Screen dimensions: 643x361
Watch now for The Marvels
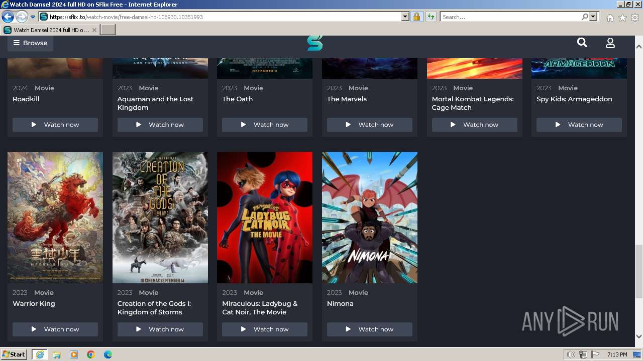point(370,124)
